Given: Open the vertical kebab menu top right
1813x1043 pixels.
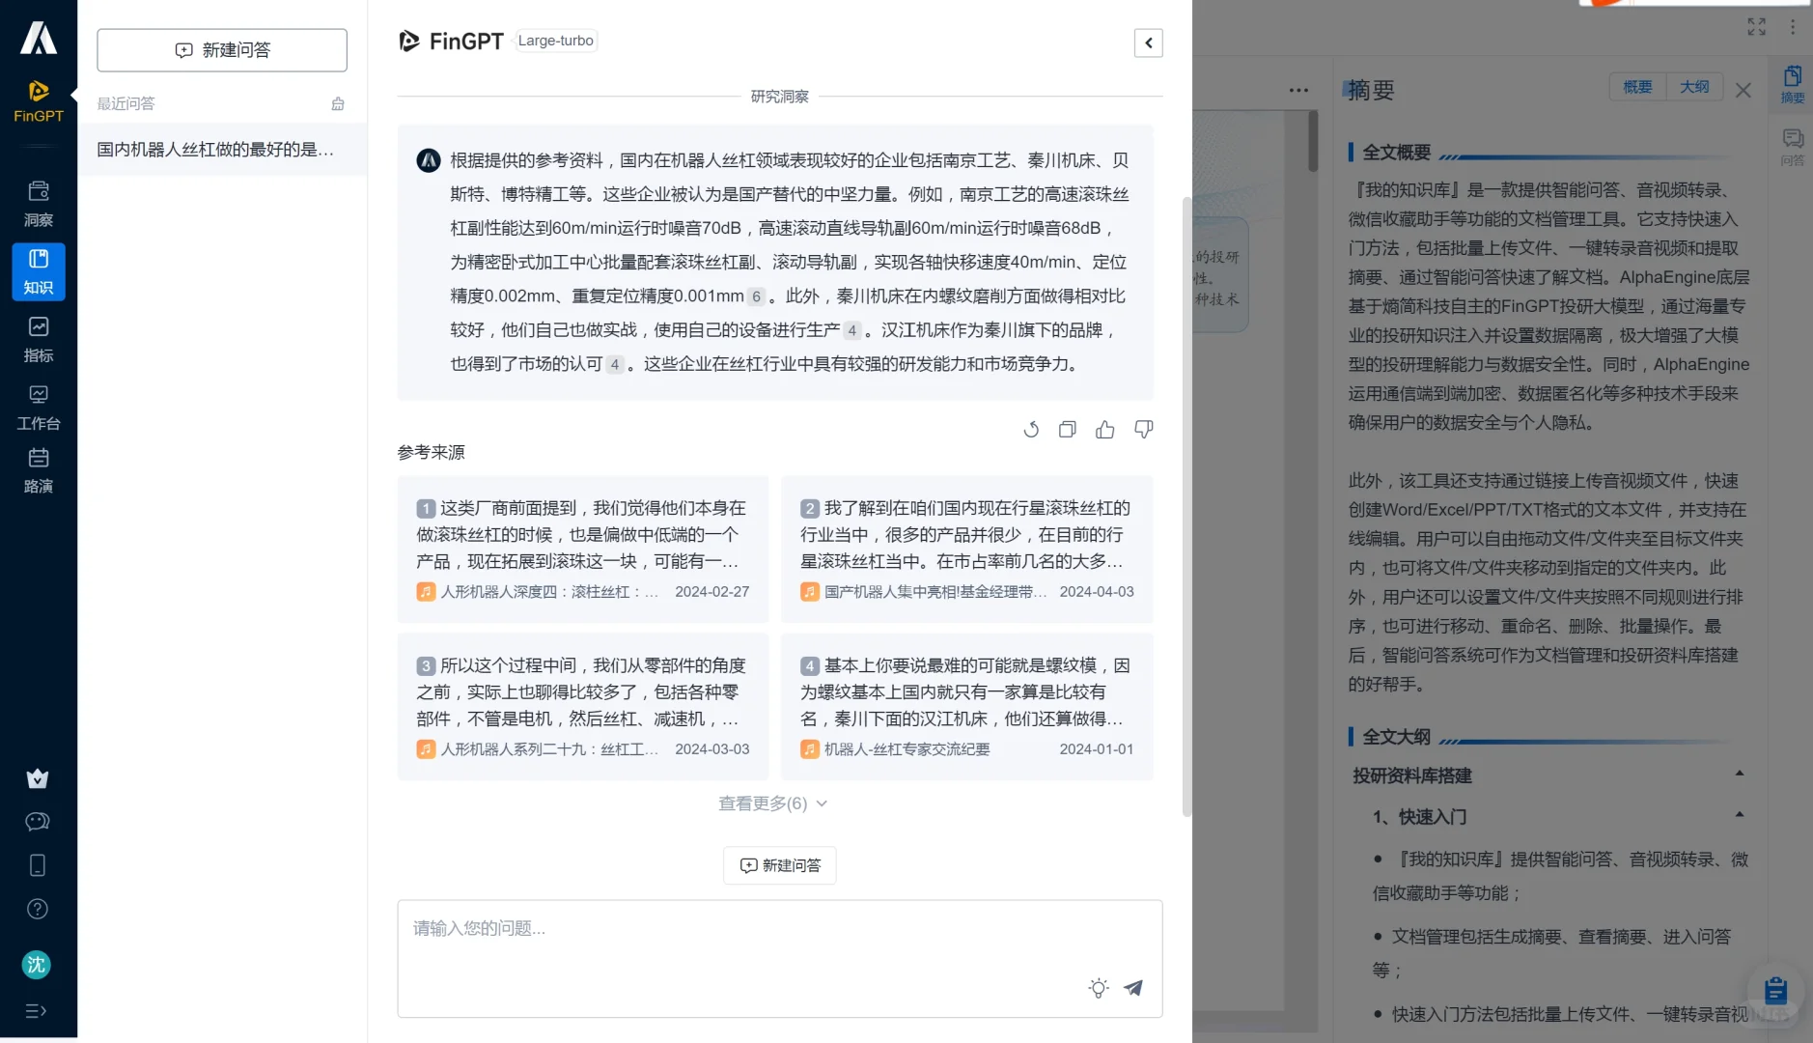Looking at the screenshot, I should [x=1793, y=27].
